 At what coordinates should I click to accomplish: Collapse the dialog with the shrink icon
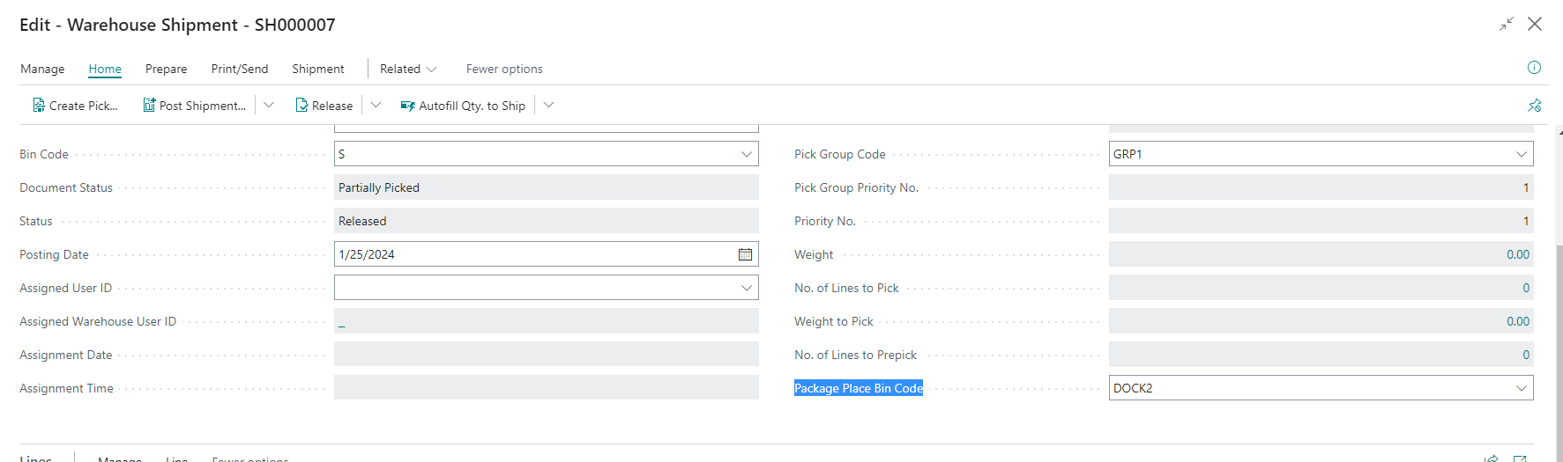(1507, 25)
